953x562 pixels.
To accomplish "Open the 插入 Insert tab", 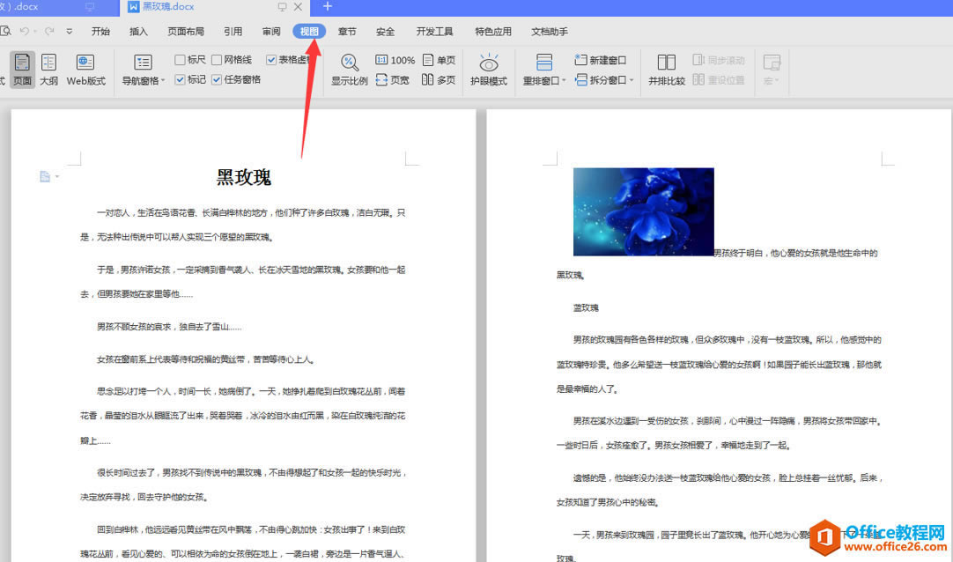I will [x=138, y=32].
